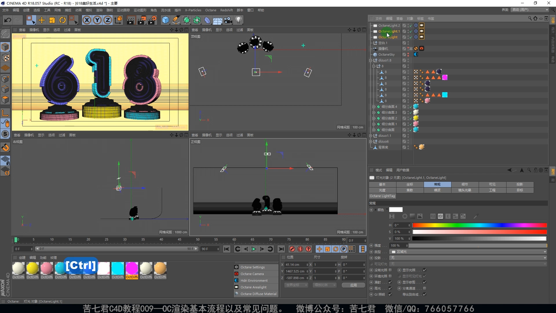Click the Camera icon in the top toolbar
The width and height of the screenshot is (556, 313).
[228, 20]
